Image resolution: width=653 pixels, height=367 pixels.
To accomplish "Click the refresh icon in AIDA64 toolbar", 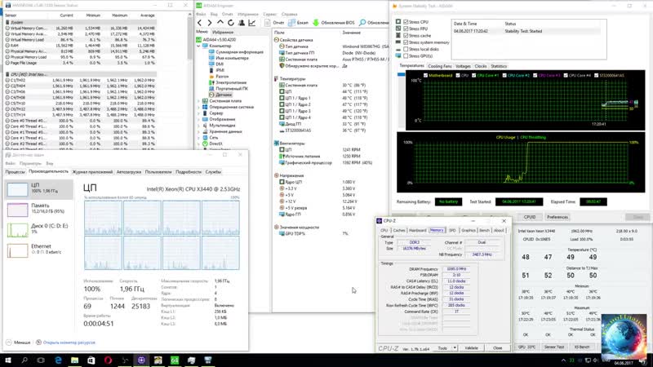I will point(231,23).
